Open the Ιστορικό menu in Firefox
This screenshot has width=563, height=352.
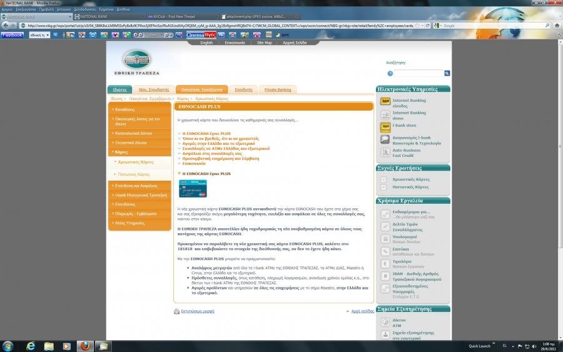point(64,9)
